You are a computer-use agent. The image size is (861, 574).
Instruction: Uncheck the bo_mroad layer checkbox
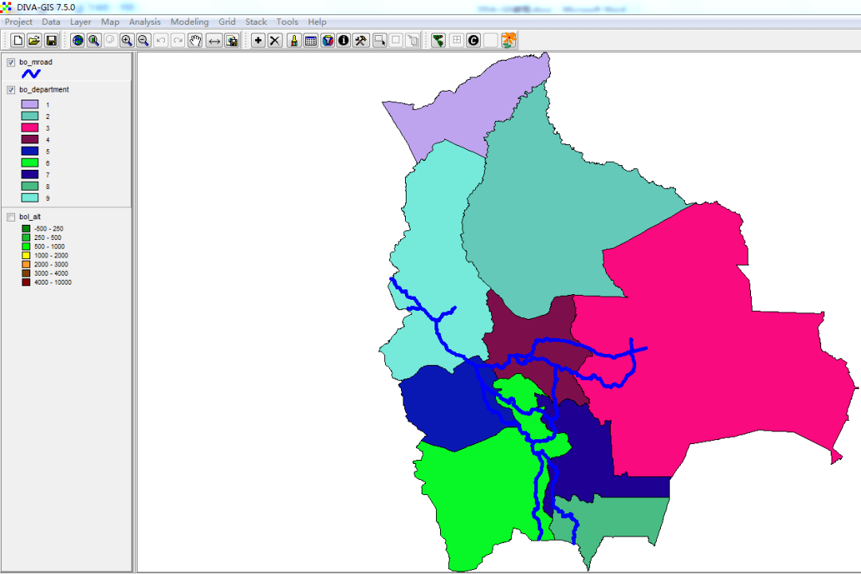11,62
